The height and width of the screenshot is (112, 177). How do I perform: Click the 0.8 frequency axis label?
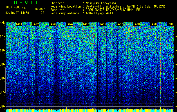point(2,78)
